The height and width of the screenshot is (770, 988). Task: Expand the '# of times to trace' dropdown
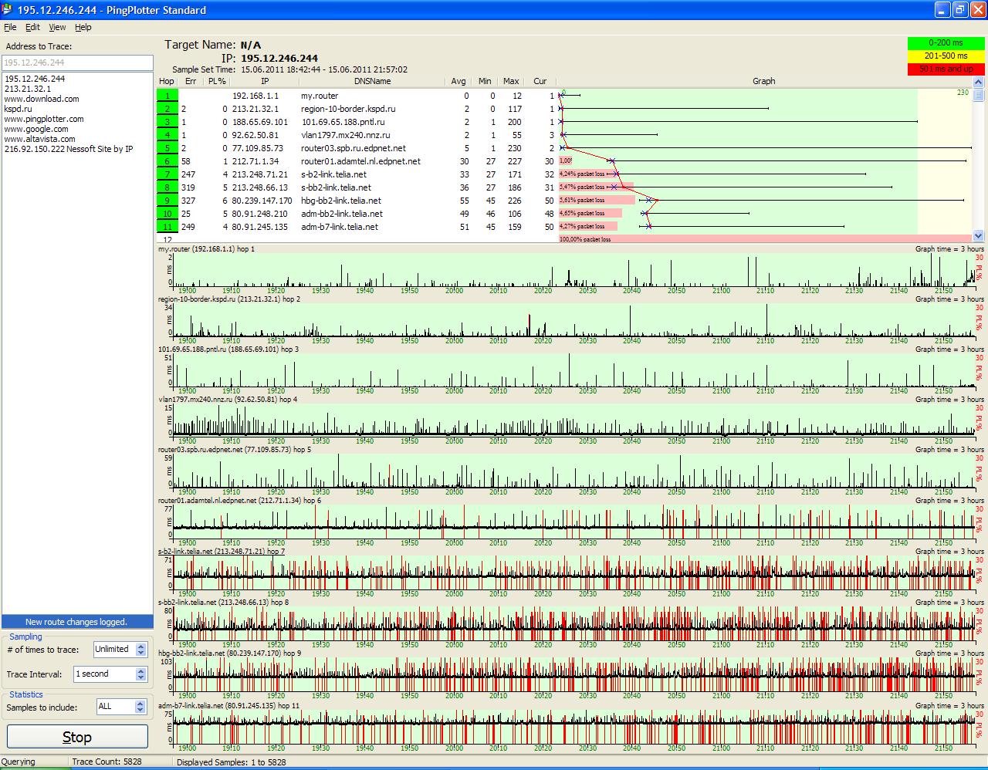pyautogui.click(x=140, y=650)
